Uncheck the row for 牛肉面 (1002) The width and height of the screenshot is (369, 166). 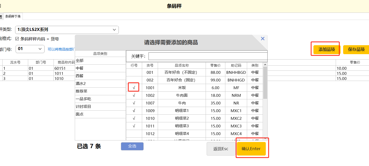pyautogui.click(x=134, y=95)
